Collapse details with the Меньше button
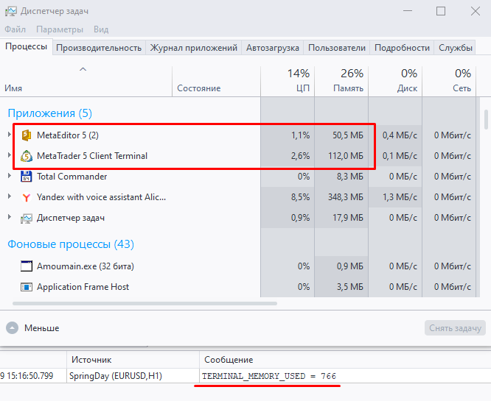 click(x=33, y=328)
